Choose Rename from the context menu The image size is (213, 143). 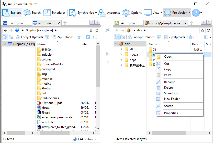tap(179, 82)
